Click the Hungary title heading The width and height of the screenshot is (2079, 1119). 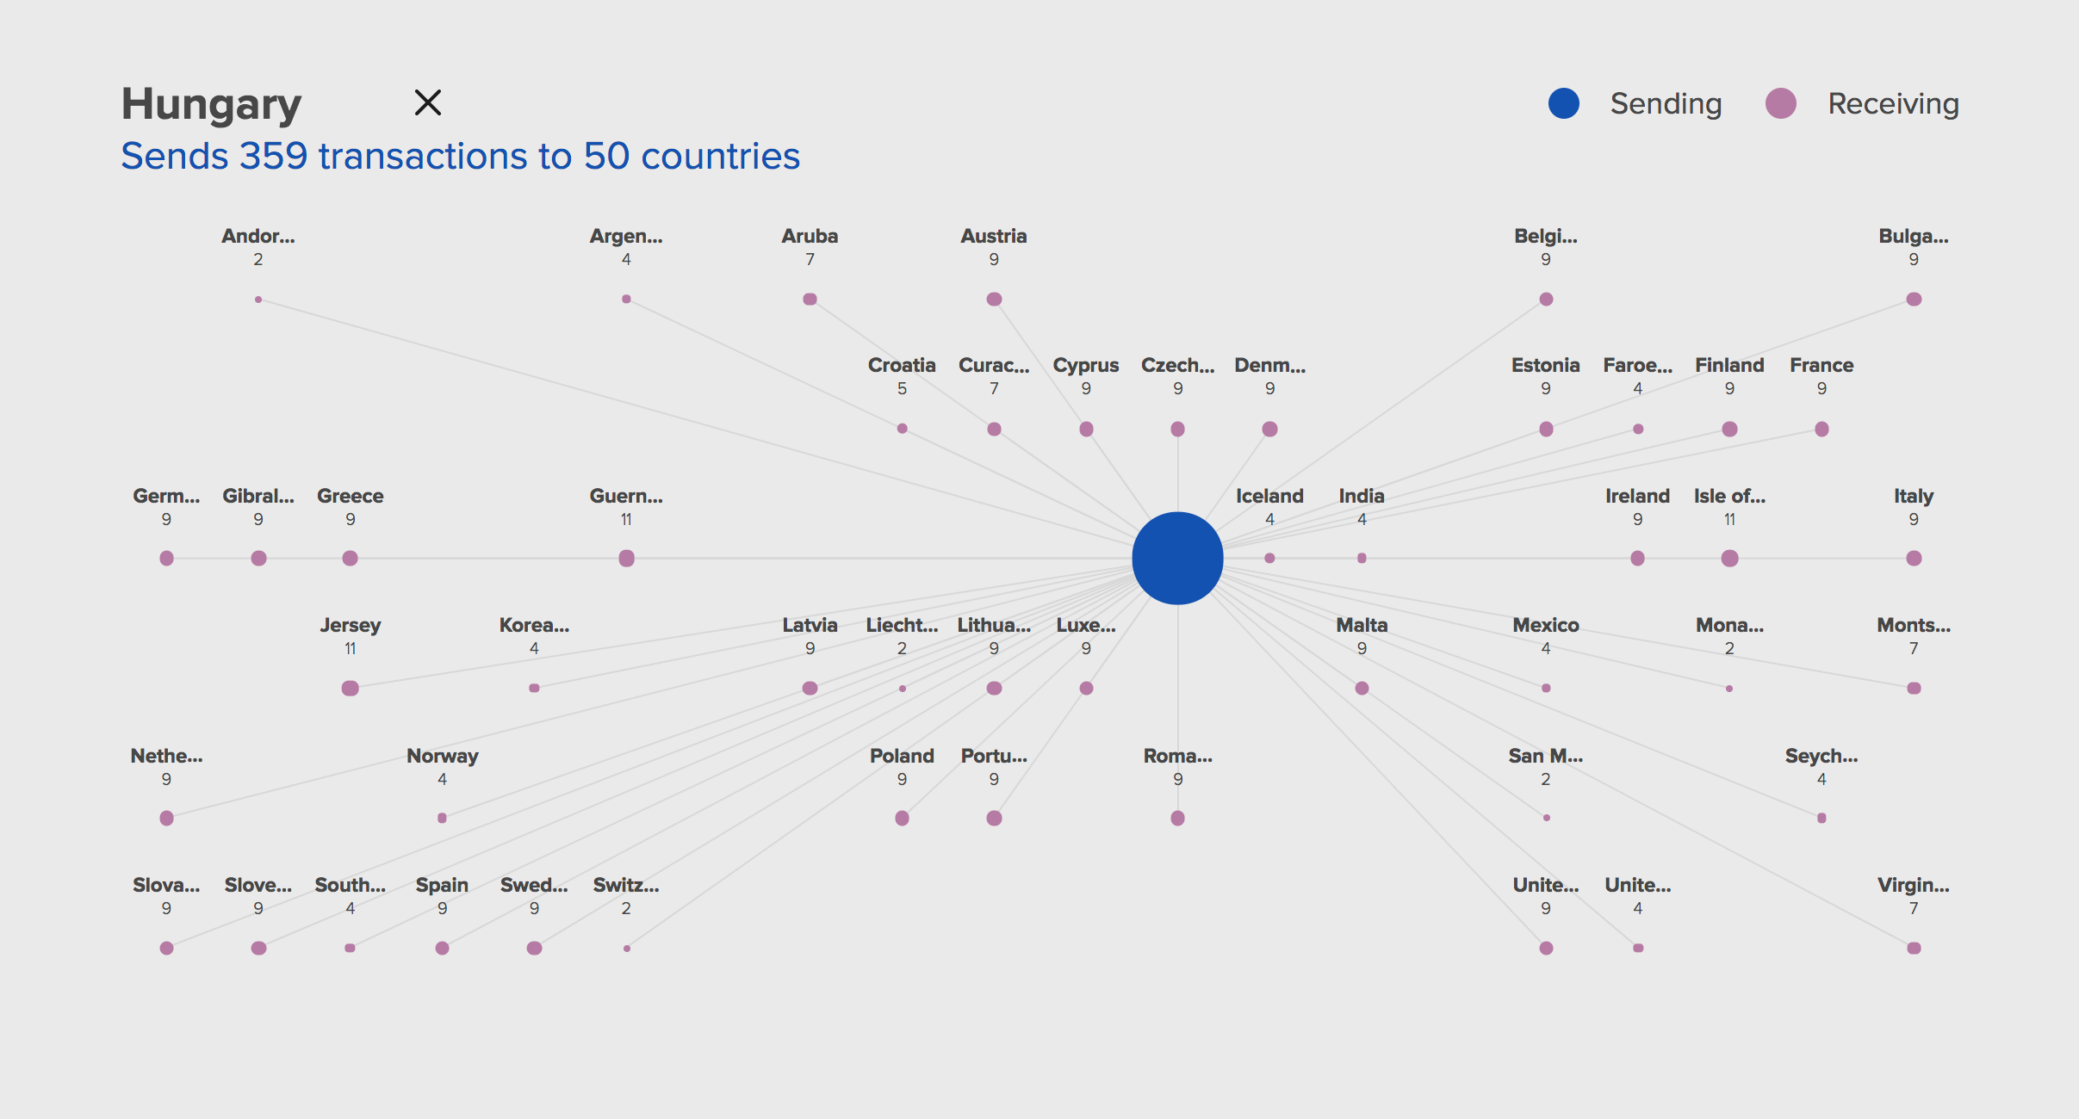210,102
